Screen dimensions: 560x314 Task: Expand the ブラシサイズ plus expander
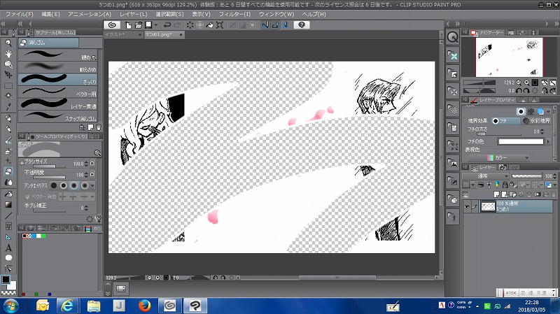point(22,163)
